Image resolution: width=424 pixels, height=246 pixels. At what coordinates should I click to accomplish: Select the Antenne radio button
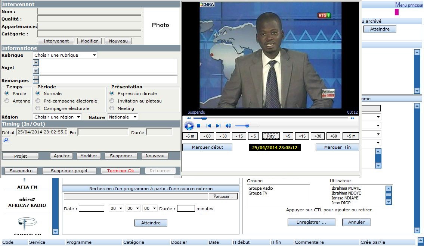point(7,101)
